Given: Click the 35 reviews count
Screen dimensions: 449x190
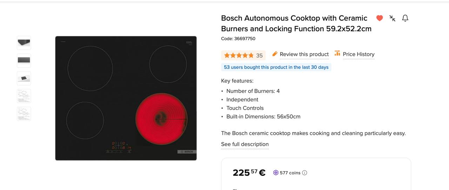Looking at the screenshot, I should [x=259, y=55].
